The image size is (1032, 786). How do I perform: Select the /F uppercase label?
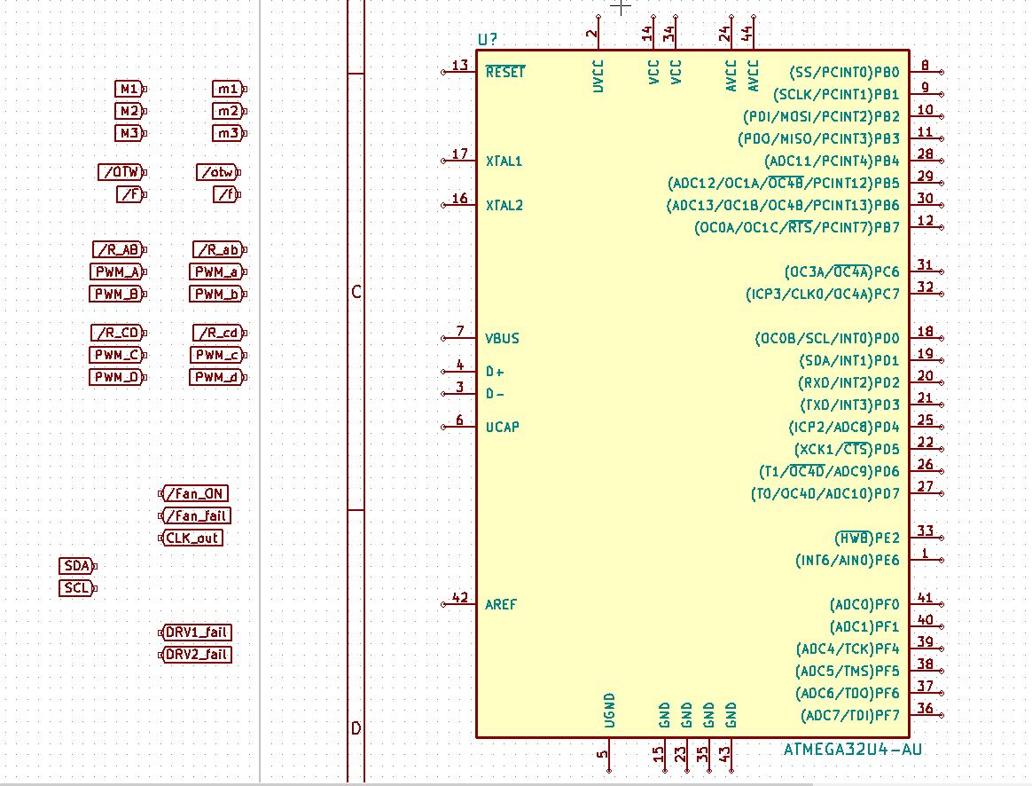click(x=131, y=195)
